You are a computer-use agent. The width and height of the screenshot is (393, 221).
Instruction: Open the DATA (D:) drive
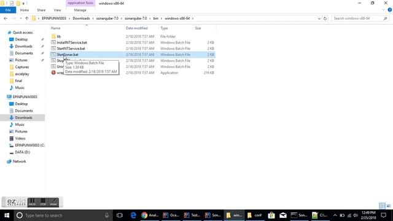tap(22, 152)
